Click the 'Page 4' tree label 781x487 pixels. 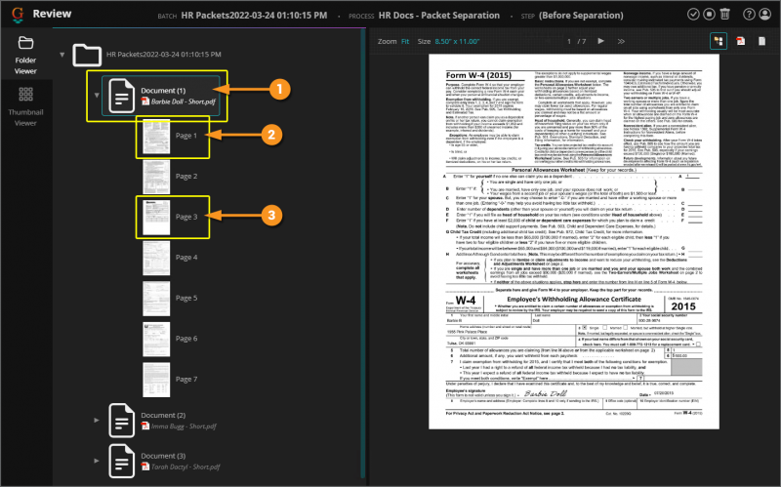tap(186, 258)
